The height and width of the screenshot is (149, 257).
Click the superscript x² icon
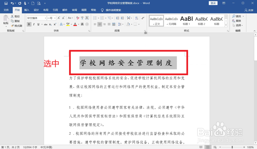(54, 24)
